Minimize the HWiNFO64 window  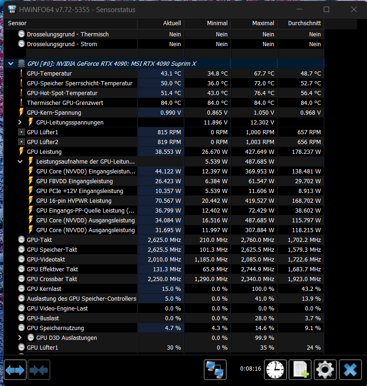pyautogui.click(x=299, y=9)
